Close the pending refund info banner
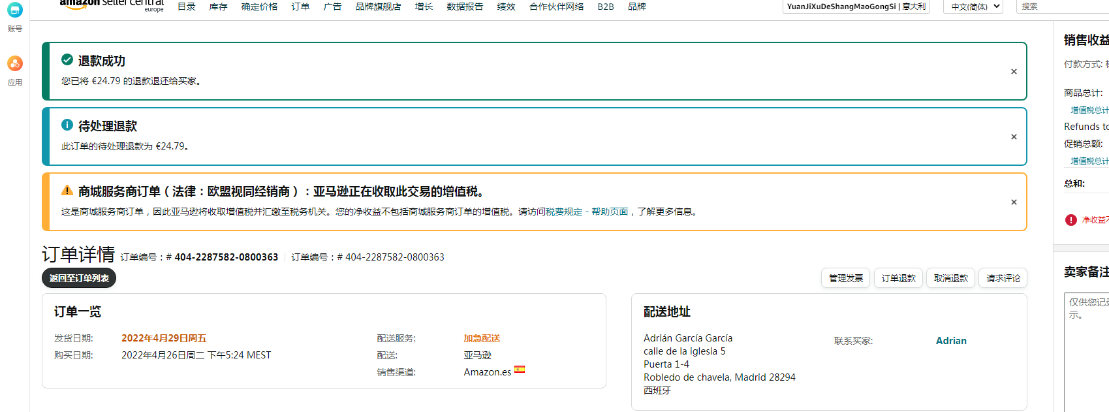The width and height of the screenshot is (1109, 412). pos(1014,137)
